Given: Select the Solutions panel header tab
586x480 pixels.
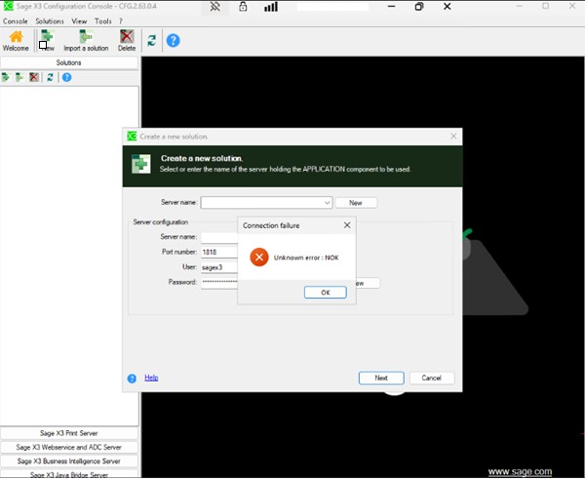Looking at the screenshot, I should (x=69, y=62).
